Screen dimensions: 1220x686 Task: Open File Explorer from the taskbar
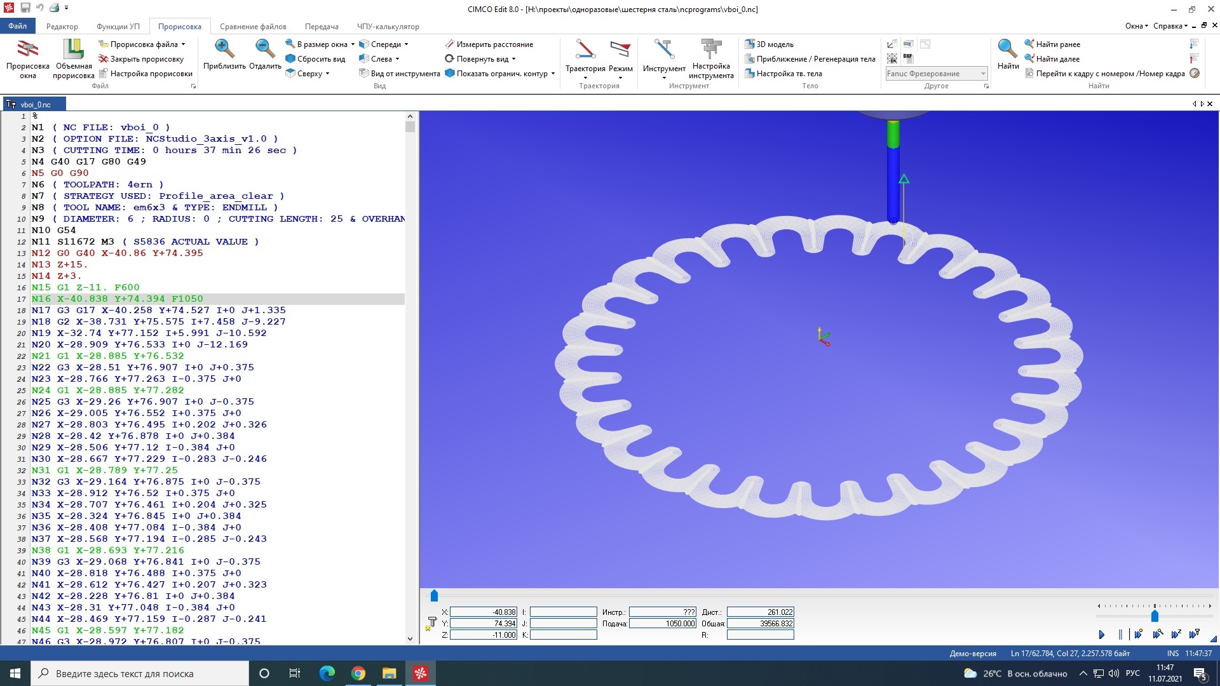tap(389, 673)
